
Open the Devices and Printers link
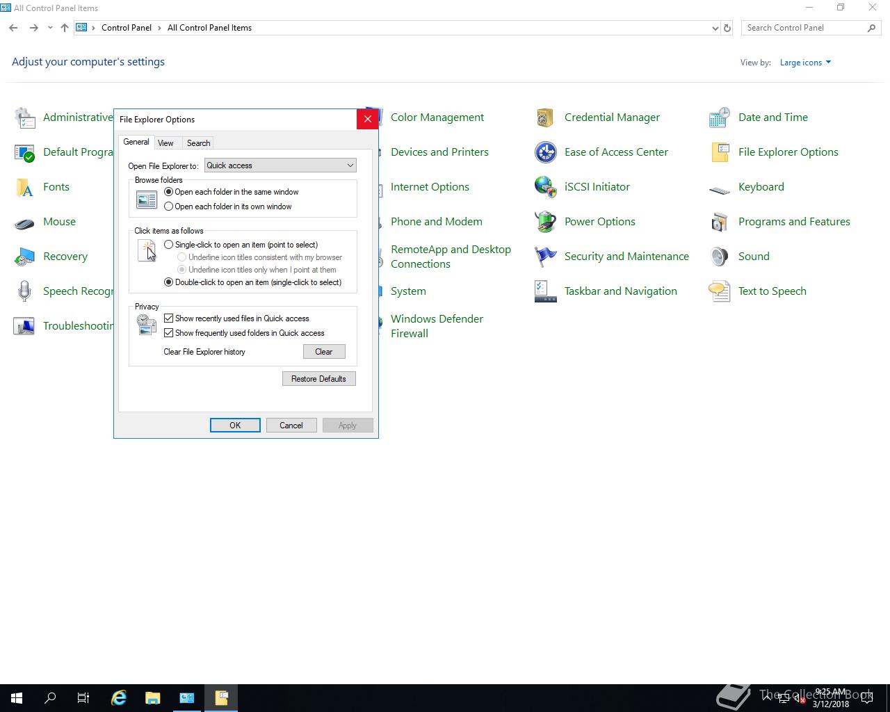[439, 152]
